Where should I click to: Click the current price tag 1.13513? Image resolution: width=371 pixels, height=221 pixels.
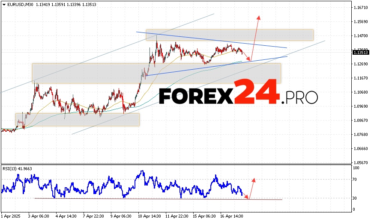(359, 53)
